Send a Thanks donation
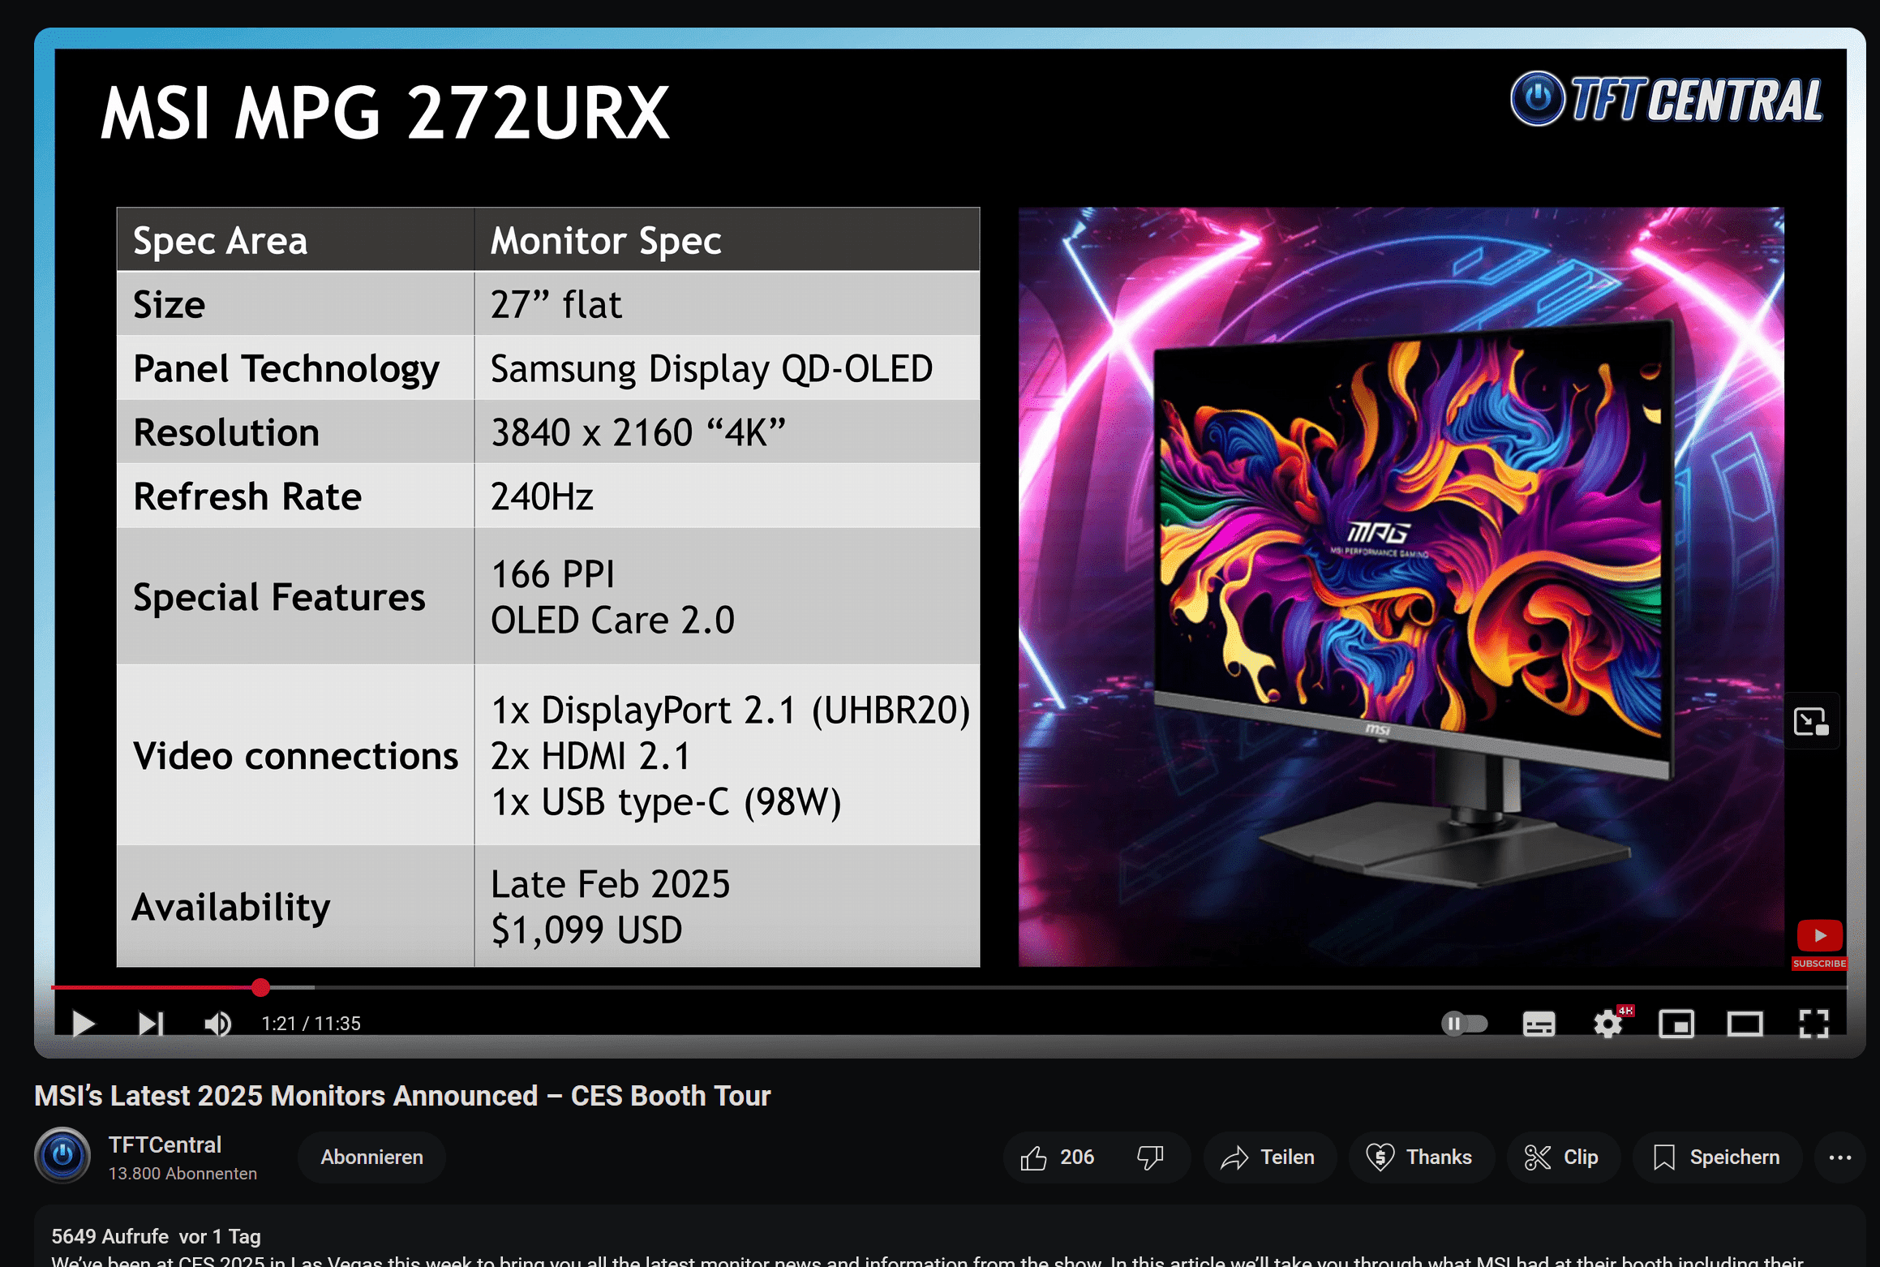This screenshot has height=1267, width=1880. (1420, 1157)
